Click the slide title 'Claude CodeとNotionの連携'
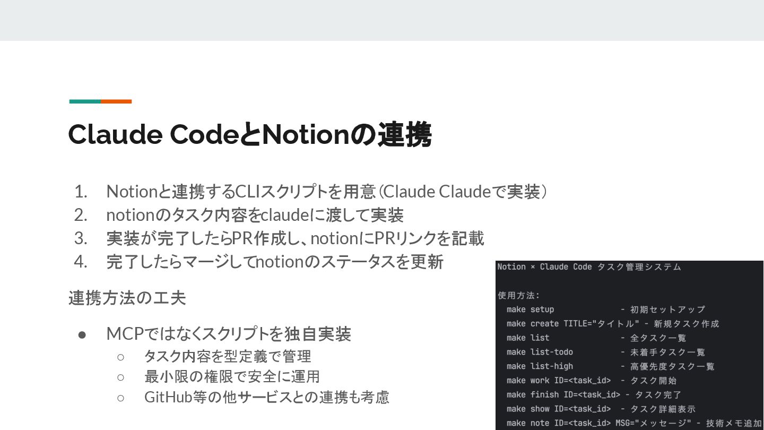764x430 pixels. point(249,134)
